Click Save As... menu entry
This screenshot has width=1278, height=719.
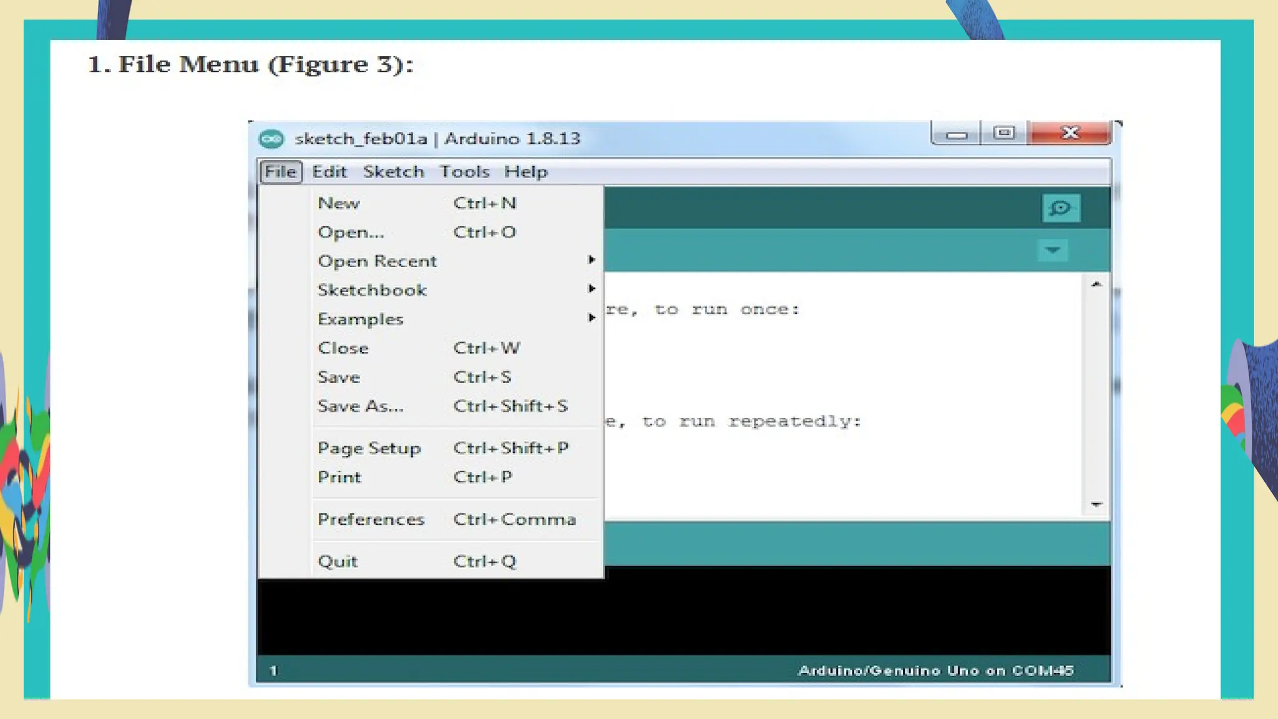tap(360, 406)
